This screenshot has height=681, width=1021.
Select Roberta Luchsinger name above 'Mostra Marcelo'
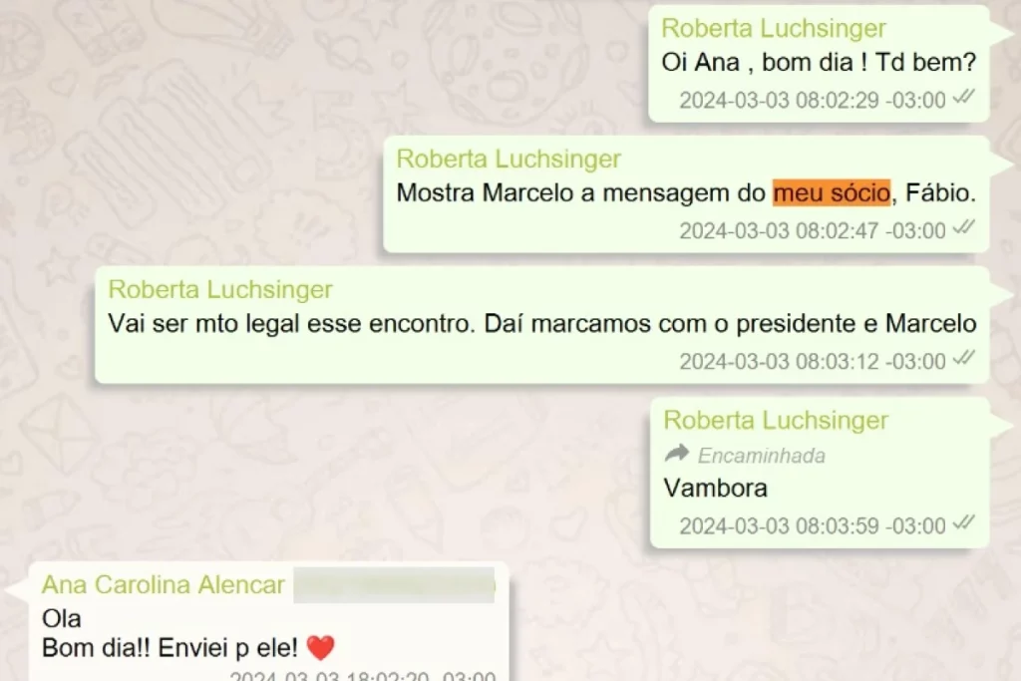(509, 159)
